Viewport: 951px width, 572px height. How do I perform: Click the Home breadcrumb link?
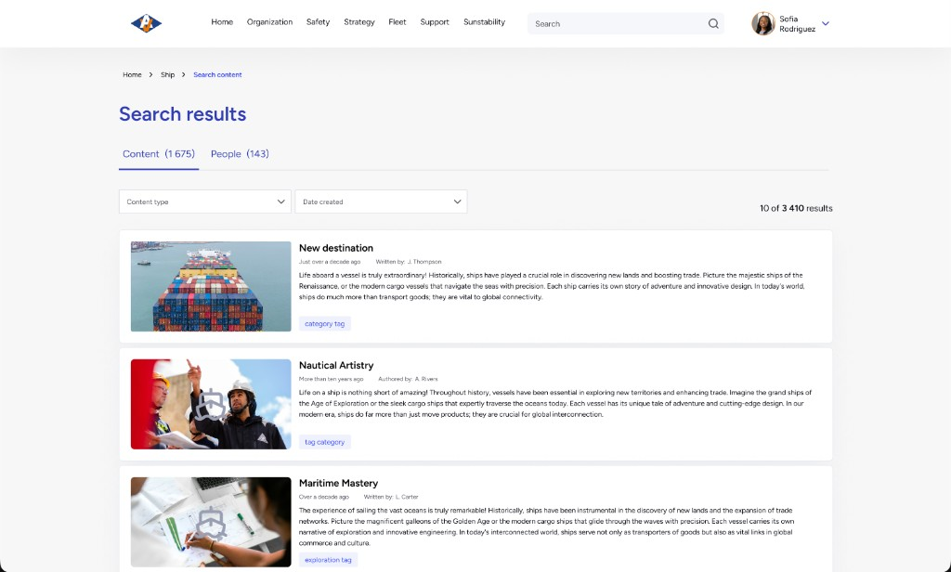132,74
